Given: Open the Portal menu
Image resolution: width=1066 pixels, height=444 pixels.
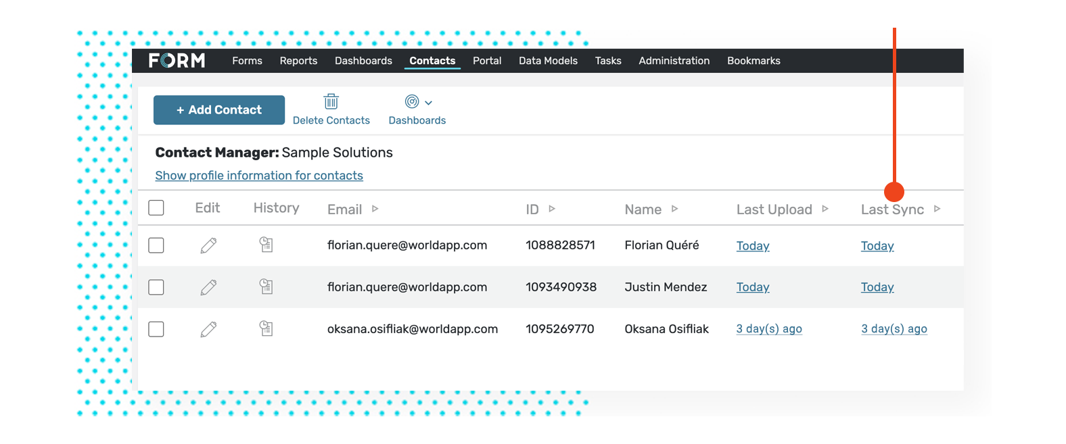Looking at the screenshot, I should 487,61.
